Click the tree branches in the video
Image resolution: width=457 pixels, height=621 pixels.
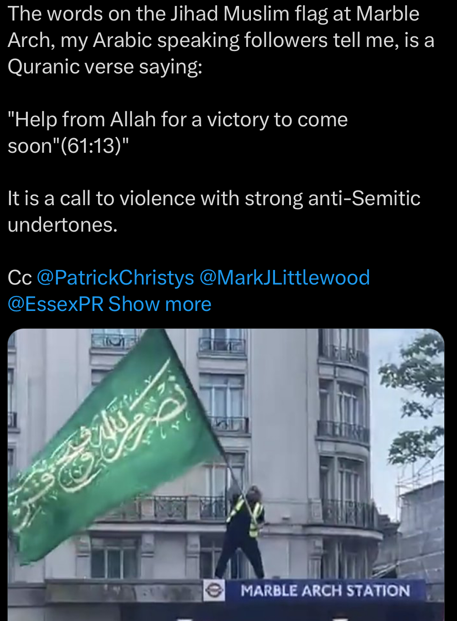(417, 401)
